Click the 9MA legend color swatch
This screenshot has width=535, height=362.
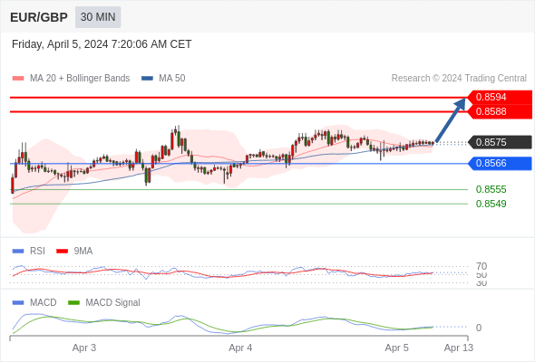coord(62,252)
